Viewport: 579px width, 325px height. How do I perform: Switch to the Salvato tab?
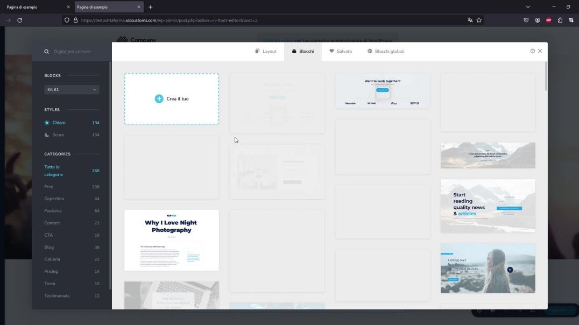click(x=341, y=51)
